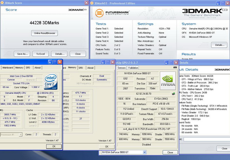Click OK in the CPU-Z Memory window
Viewport: 230px width, 160px height.
(x=107, y=146)
